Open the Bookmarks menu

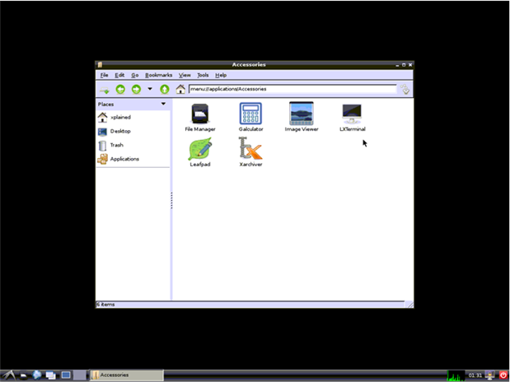(158, 75)
